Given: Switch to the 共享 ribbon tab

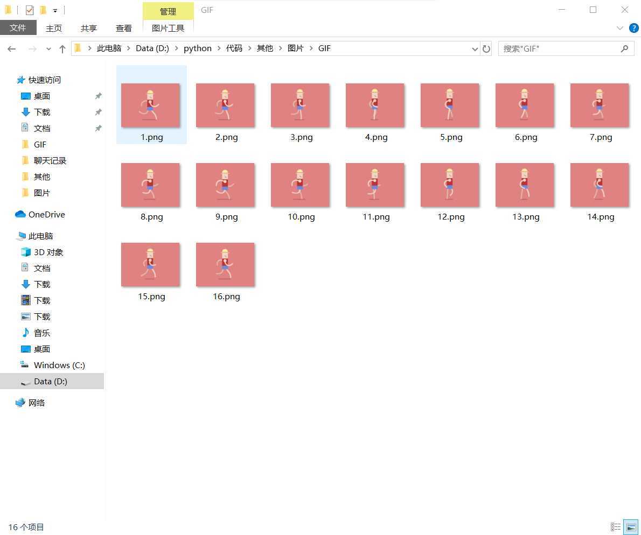Looking at the screenshot, I should click(x=89, y=28).
